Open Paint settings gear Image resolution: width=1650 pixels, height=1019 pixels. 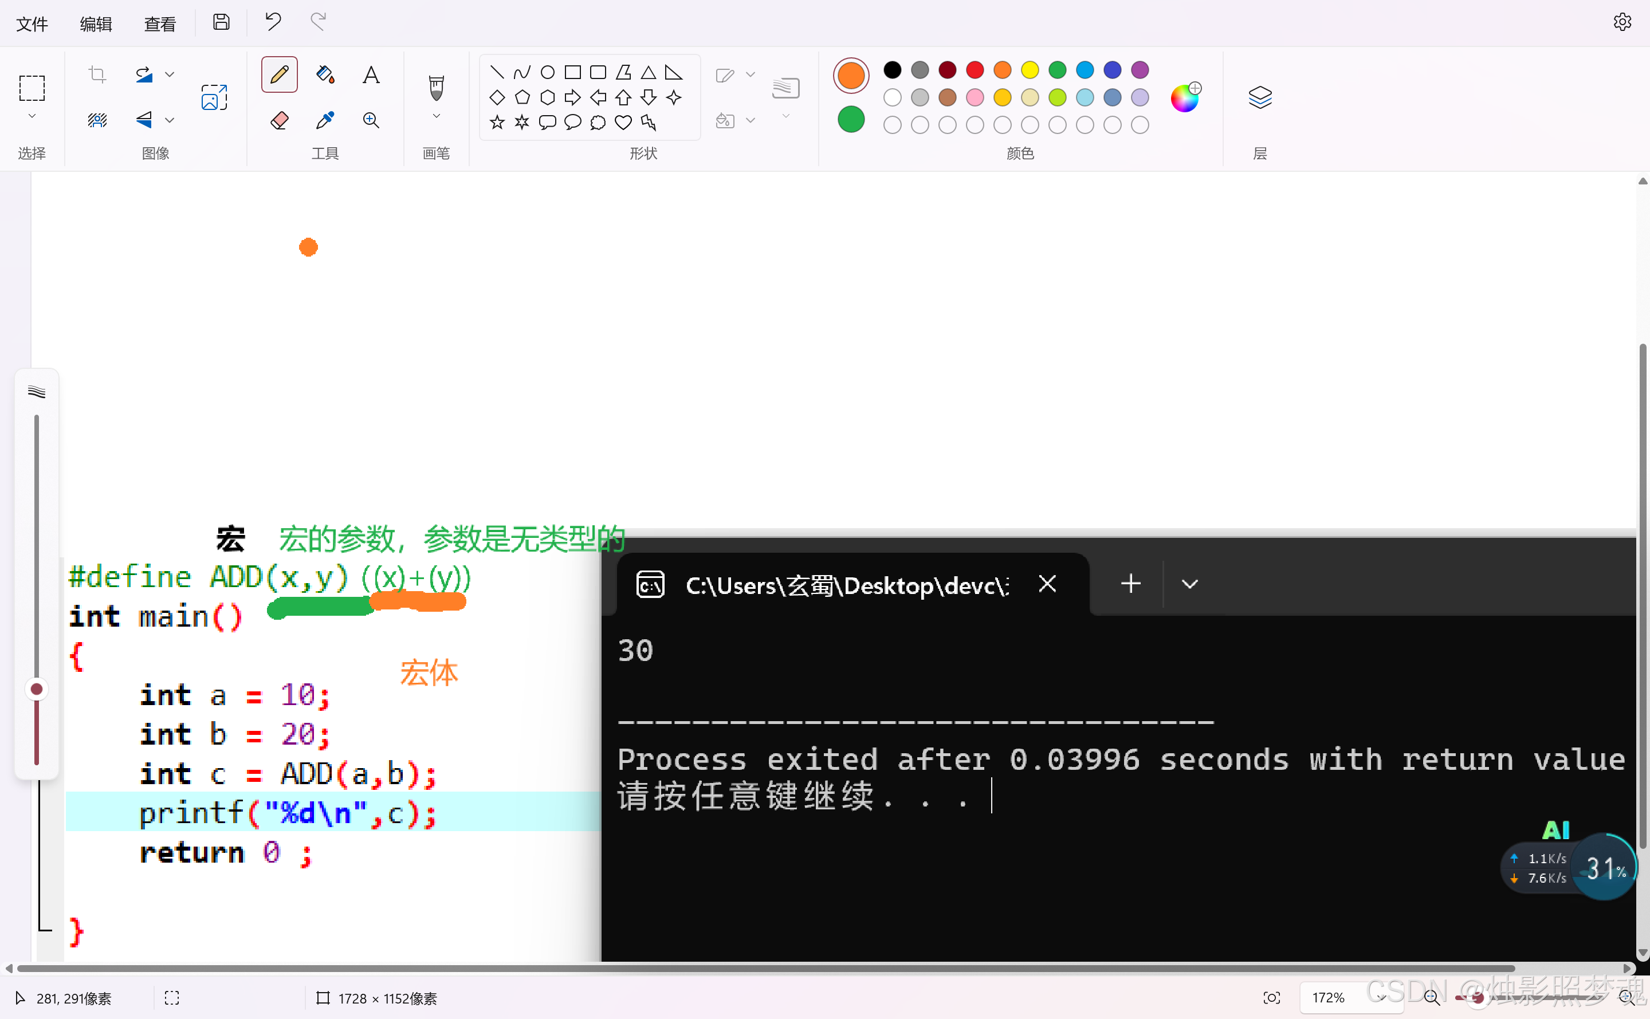(1622, 22)
